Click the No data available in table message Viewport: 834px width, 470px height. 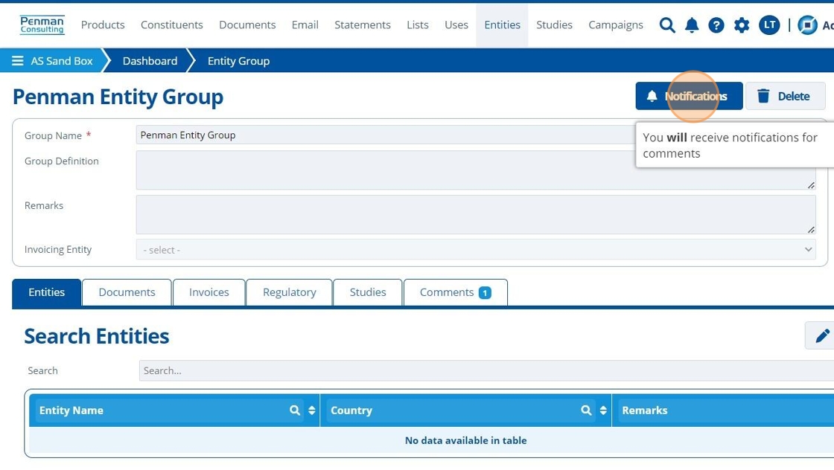pos(465,440)
